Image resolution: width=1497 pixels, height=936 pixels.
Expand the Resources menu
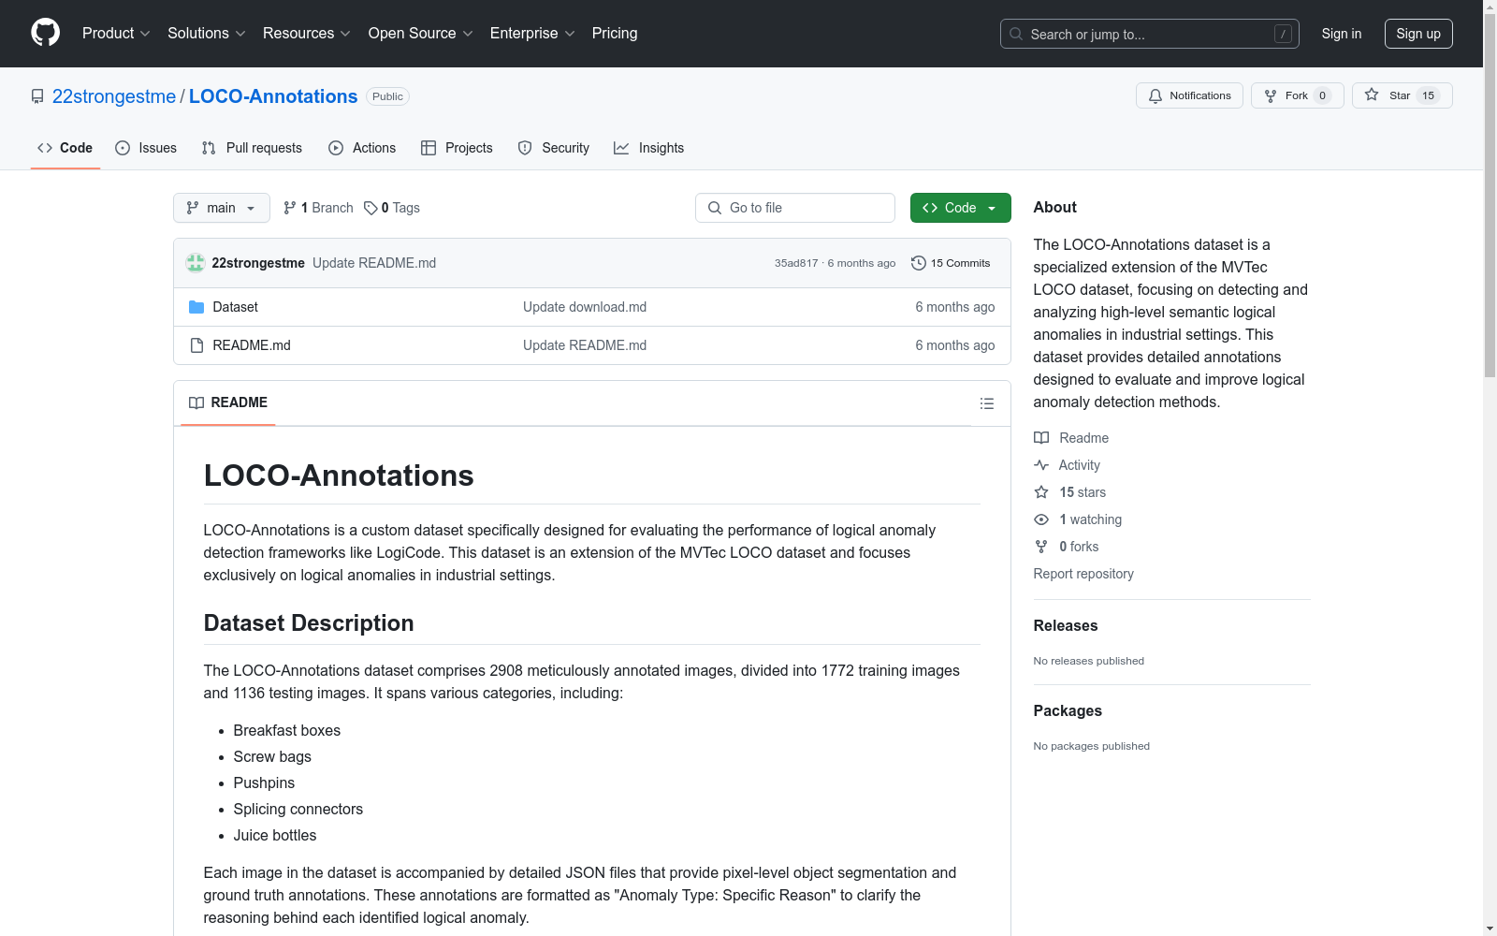coord(307,34)
